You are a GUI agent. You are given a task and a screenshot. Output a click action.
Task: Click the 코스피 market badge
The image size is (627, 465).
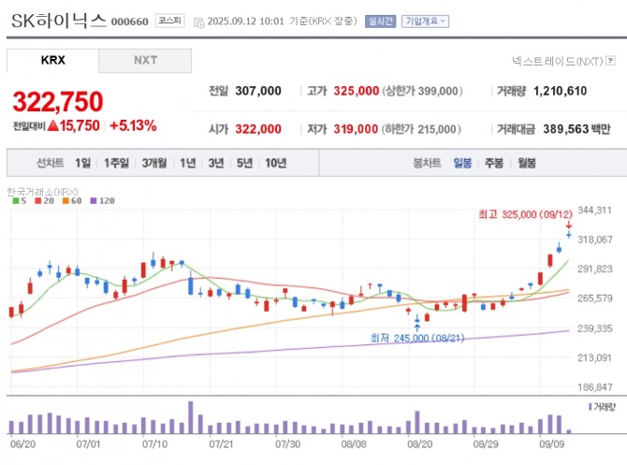click(x=169, y=21)
